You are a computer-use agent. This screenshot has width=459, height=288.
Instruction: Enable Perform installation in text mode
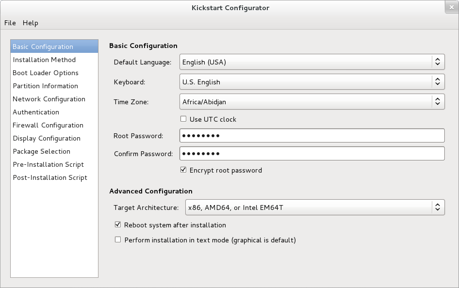(x=118, y=240)
